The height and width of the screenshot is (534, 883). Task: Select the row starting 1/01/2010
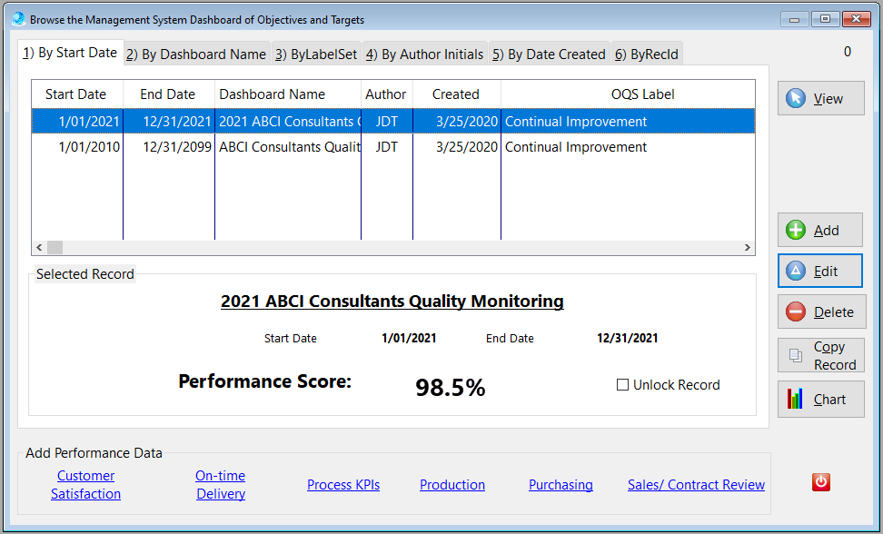pyautogui.click(x=393, y=147)
